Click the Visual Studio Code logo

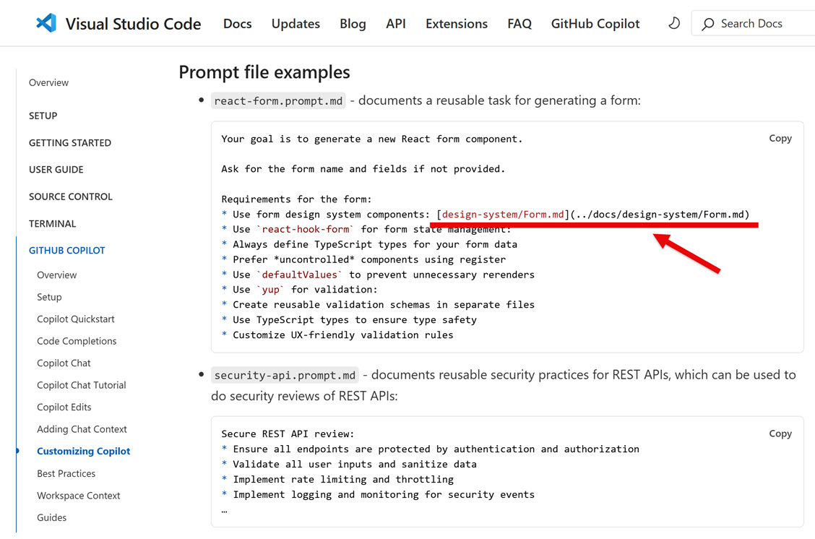click(x=45, y=22)
